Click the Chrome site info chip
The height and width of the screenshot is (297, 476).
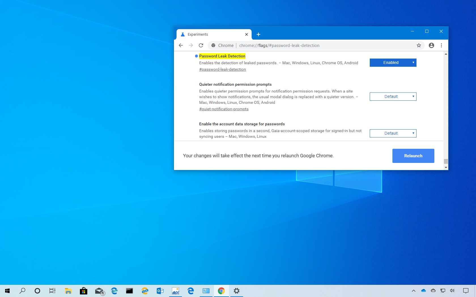tap(222, 46)
